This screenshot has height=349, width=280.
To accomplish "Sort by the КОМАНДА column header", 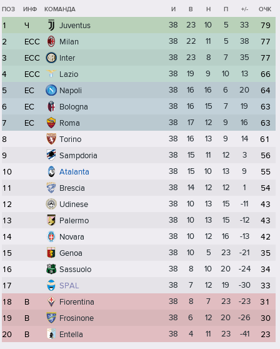I will tap(59, 9).
